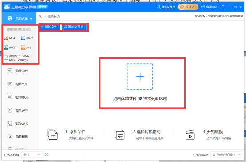The height and width of the screenshot is (162, 246).
Task: Expand the 视频转换 sidebar dropdown arrow
Action: pos(31,19)
